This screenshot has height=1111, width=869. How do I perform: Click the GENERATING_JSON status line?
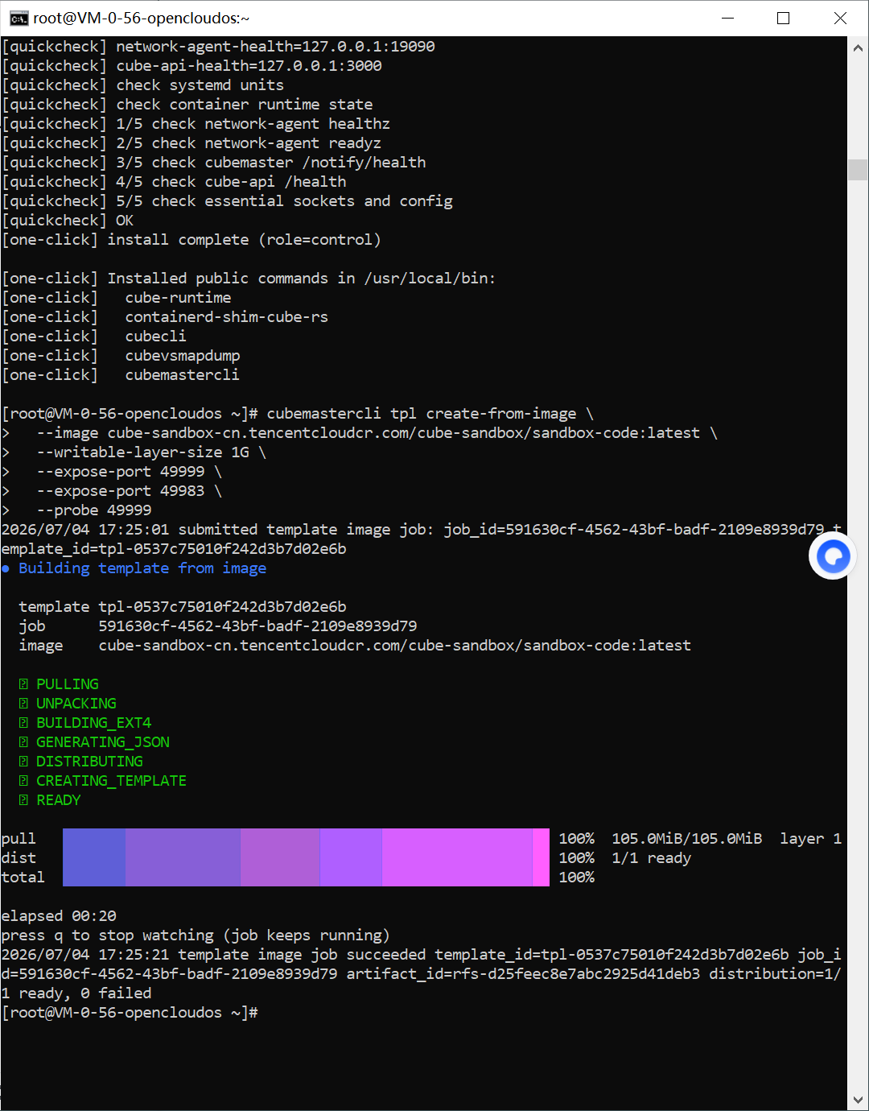94,741
